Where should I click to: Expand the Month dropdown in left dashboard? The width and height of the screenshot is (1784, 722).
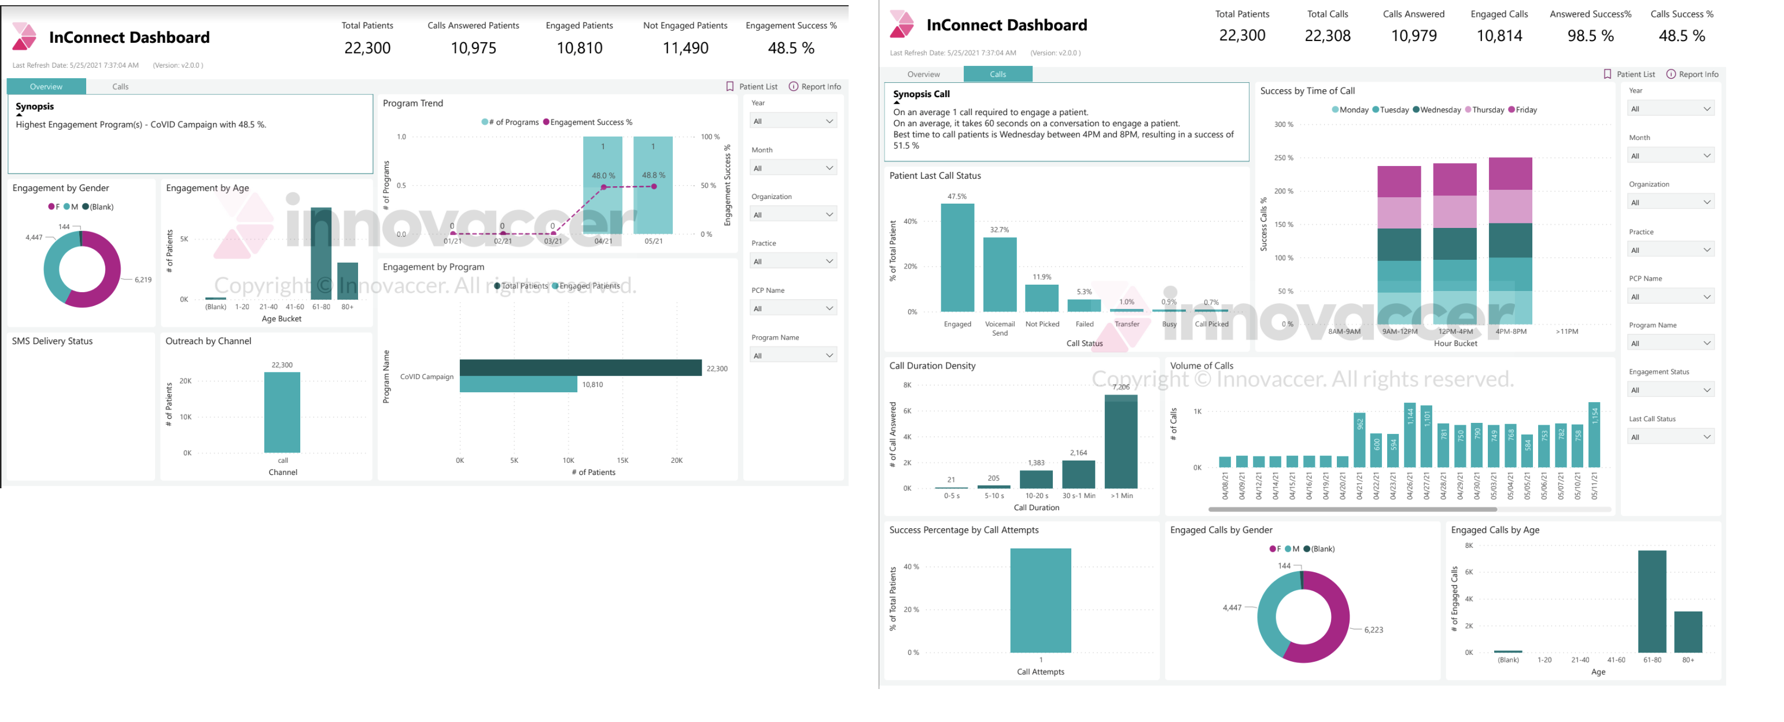[794, 168]
